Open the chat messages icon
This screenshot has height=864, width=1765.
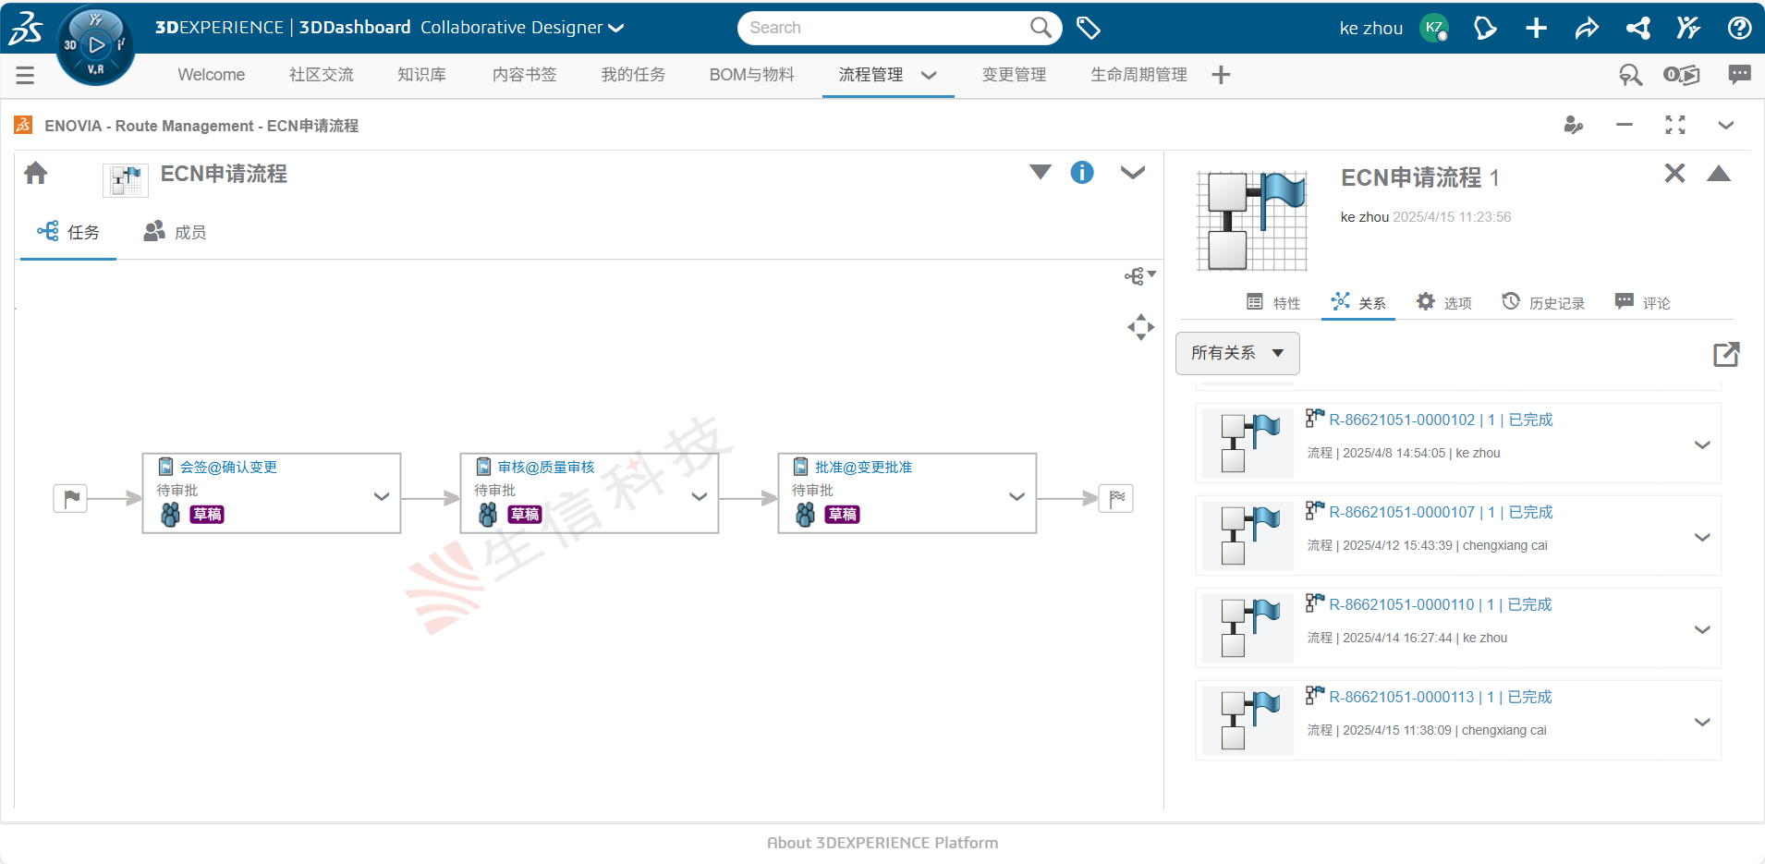click(1739, 74)
